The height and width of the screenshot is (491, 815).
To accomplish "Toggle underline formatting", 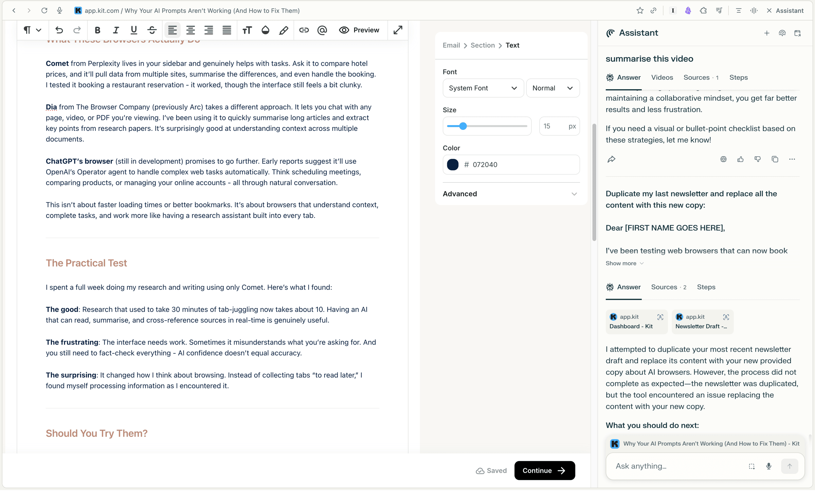I will pos(134,30).
